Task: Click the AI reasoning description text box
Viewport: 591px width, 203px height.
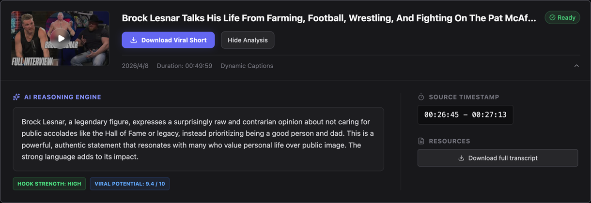Action: [x=198, y=139]
